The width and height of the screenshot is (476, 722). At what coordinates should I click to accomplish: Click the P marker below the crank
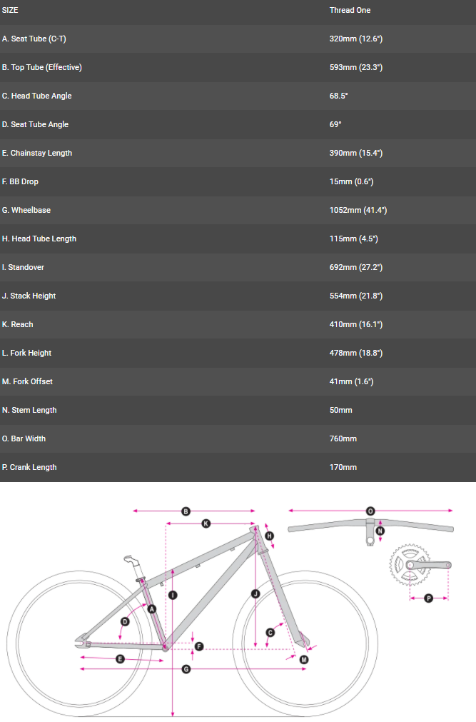(x=429, y=598)
